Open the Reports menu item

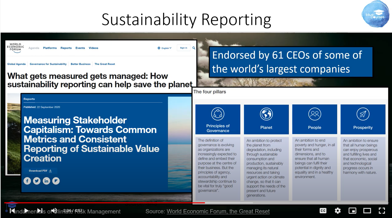coord(66,48)
